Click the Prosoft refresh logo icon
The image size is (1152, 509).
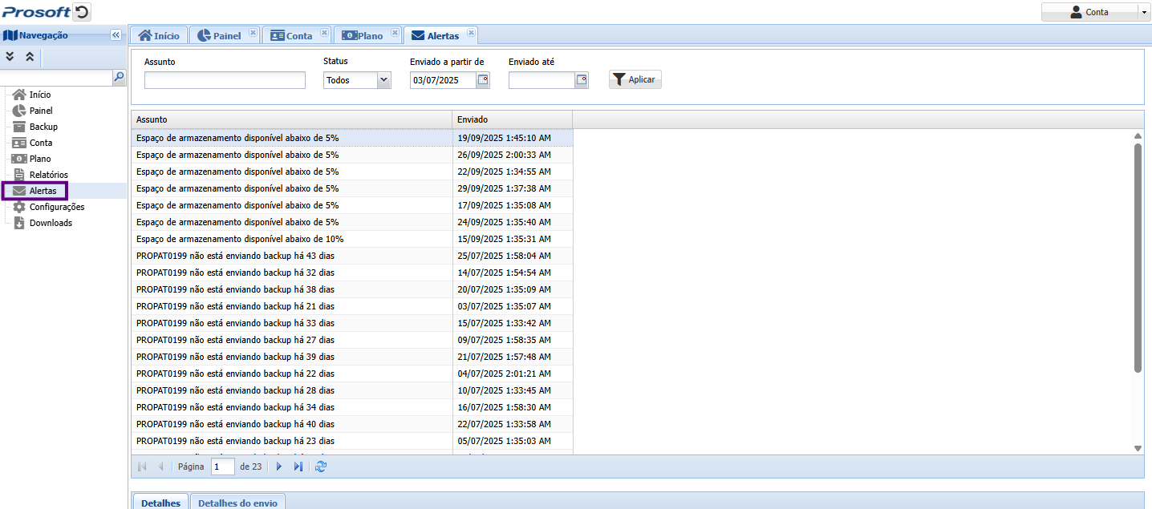click(x=82, y=12)
